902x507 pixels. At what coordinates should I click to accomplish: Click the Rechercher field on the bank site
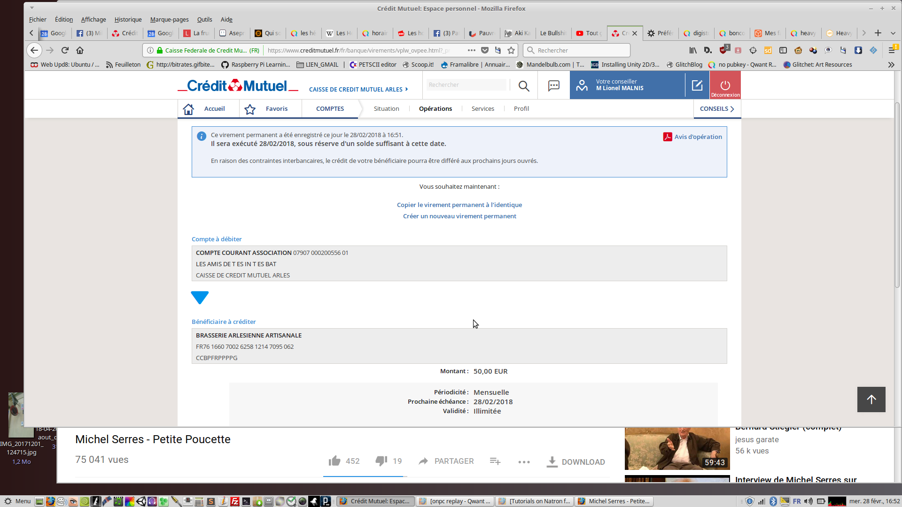pyautogui.click(x=467, y=85)
